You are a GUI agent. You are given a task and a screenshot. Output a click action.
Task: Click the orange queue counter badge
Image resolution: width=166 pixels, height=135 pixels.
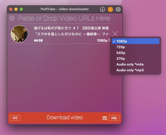coord(110,9)
